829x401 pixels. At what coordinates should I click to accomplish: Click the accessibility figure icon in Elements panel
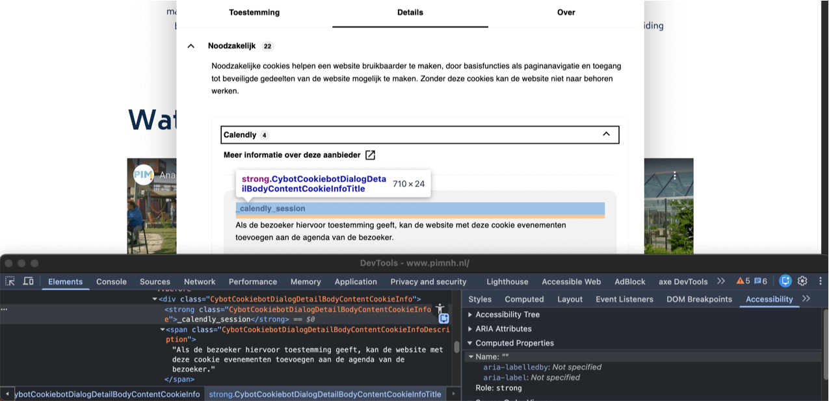point(440,308)
